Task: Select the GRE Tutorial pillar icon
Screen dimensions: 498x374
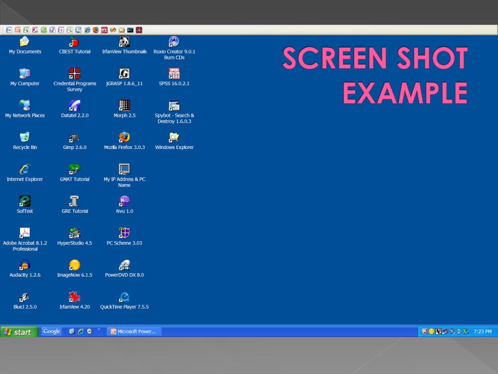Action: tap(74, 205)
